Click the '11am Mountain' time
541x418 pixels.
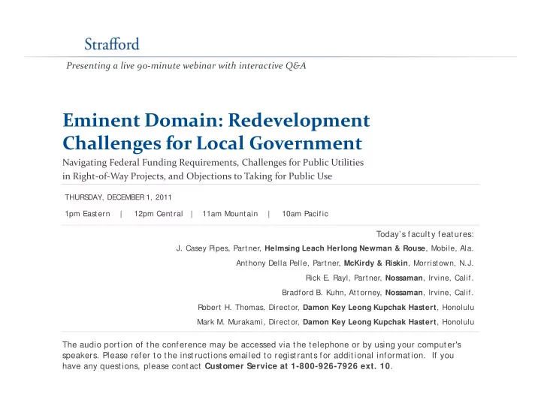230,214
